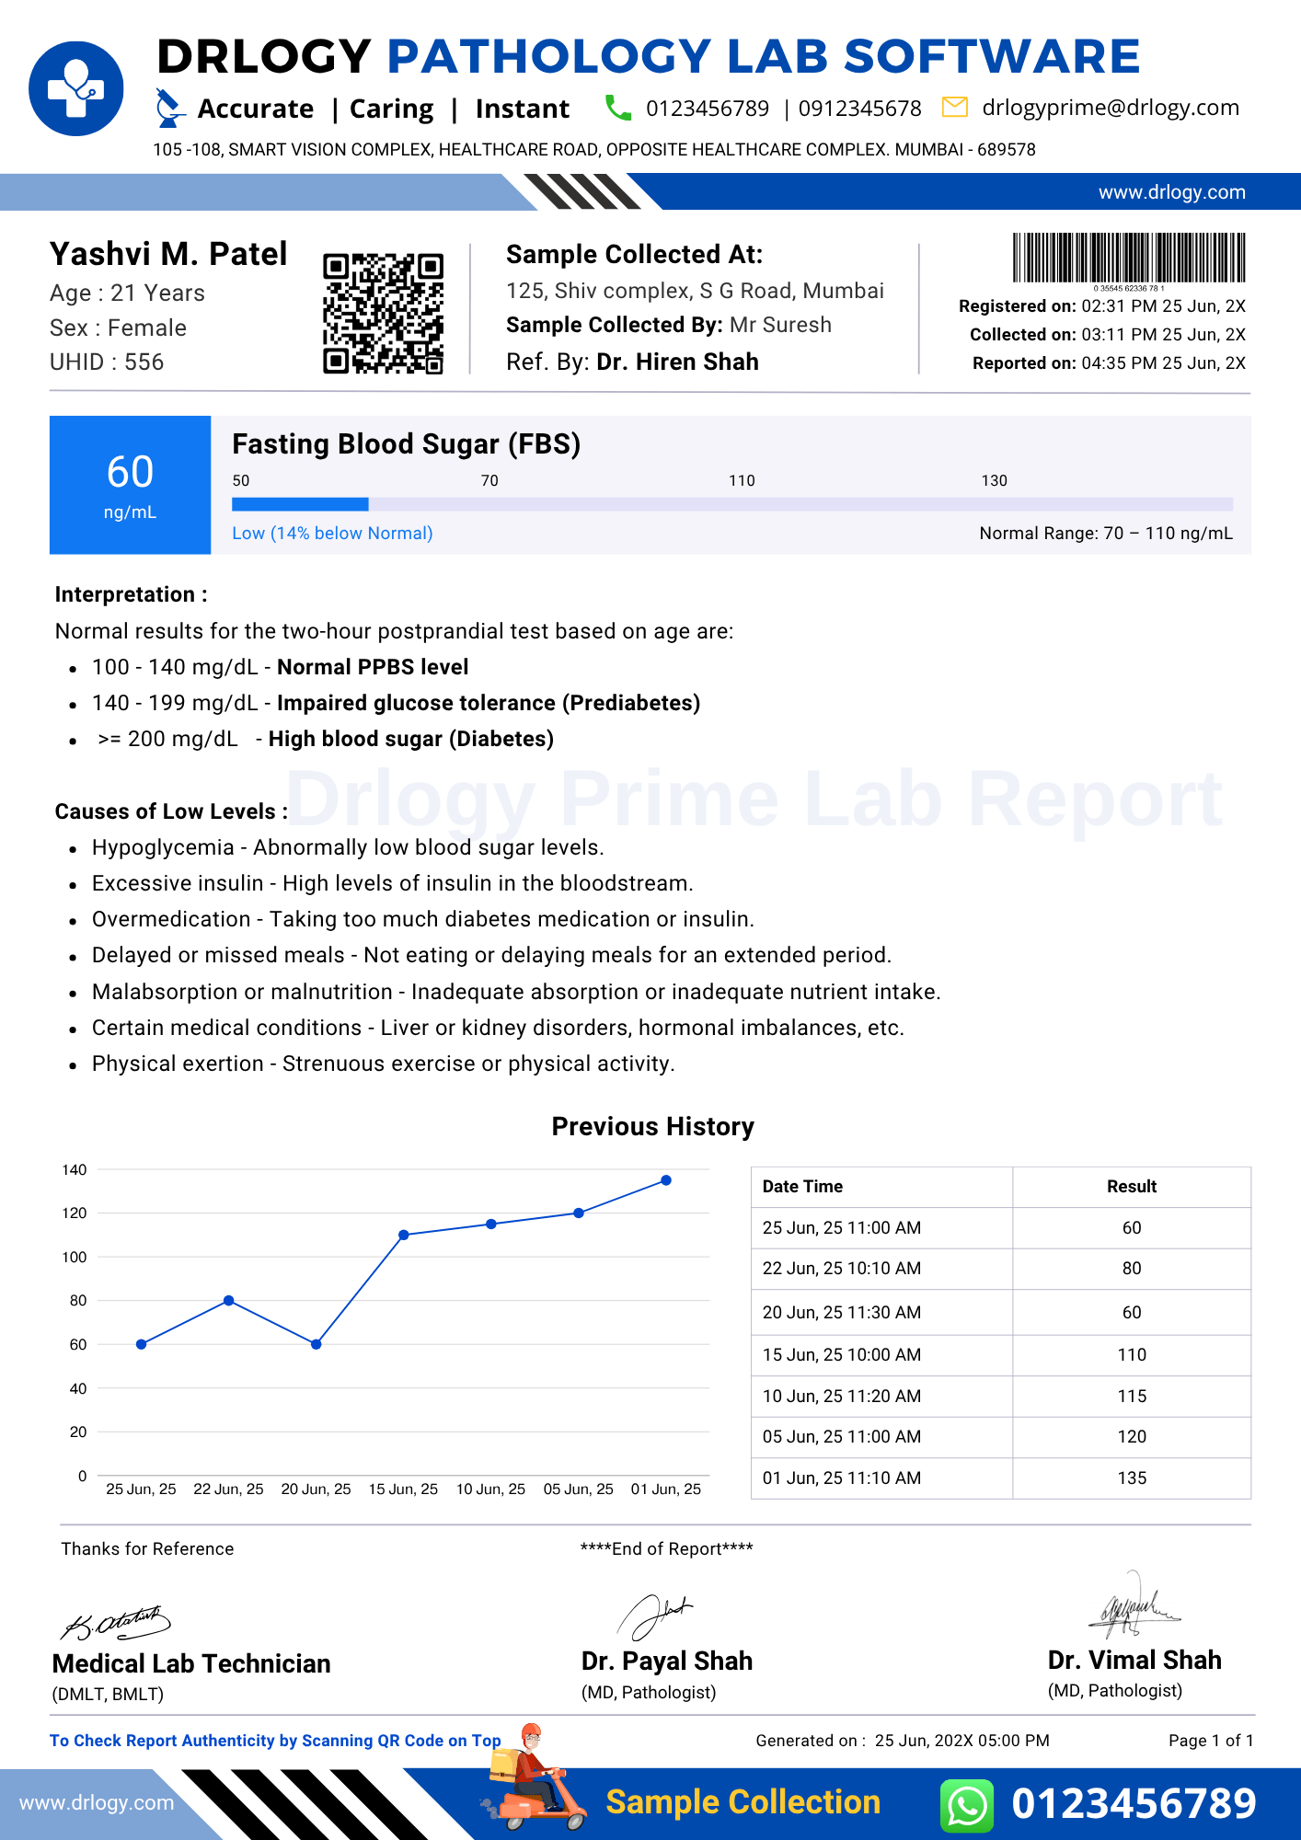This screenshot has height=1840, width=1301.
Task: Click the chart data point for 22 Jun, 25
Action: coord(228,1300)
